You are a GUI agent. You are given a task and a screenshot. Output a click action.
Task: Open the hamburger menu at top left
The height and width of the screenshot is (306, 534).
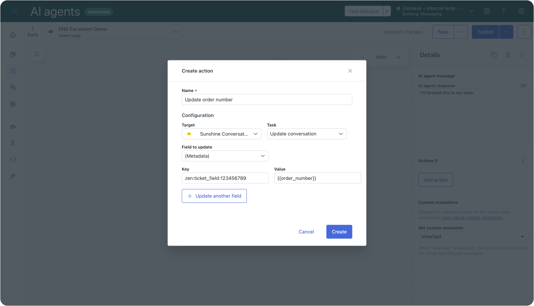(x=15, y=11)
